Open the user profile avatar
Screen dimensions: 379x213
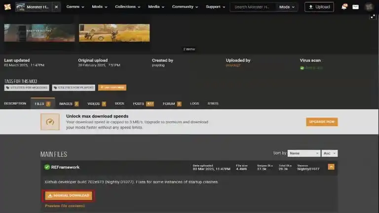(x=369, y=7)
